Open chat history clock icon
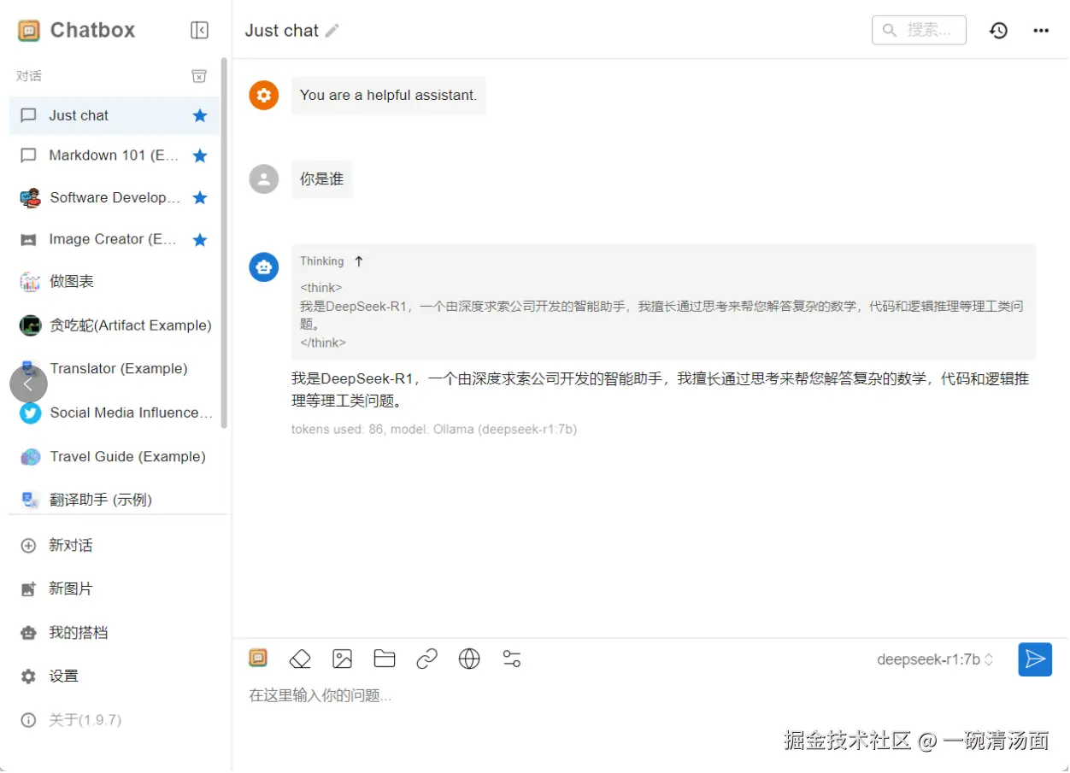 tap(998, 31)
